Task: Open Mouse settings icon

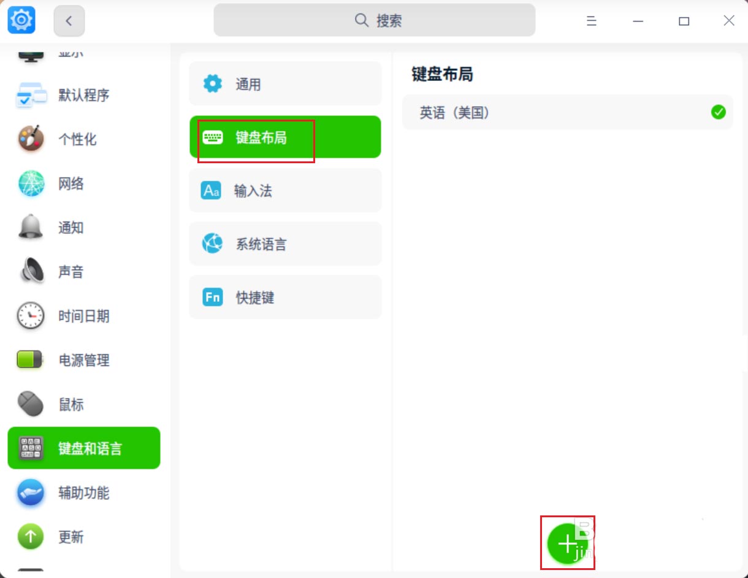Action: [31, 404]
